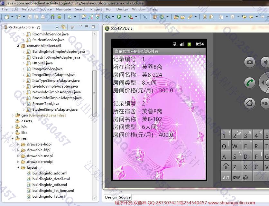Close the Package Explorer view tab
The width and height of the screenshot is (269, 206).
click(x=38, y=27)
